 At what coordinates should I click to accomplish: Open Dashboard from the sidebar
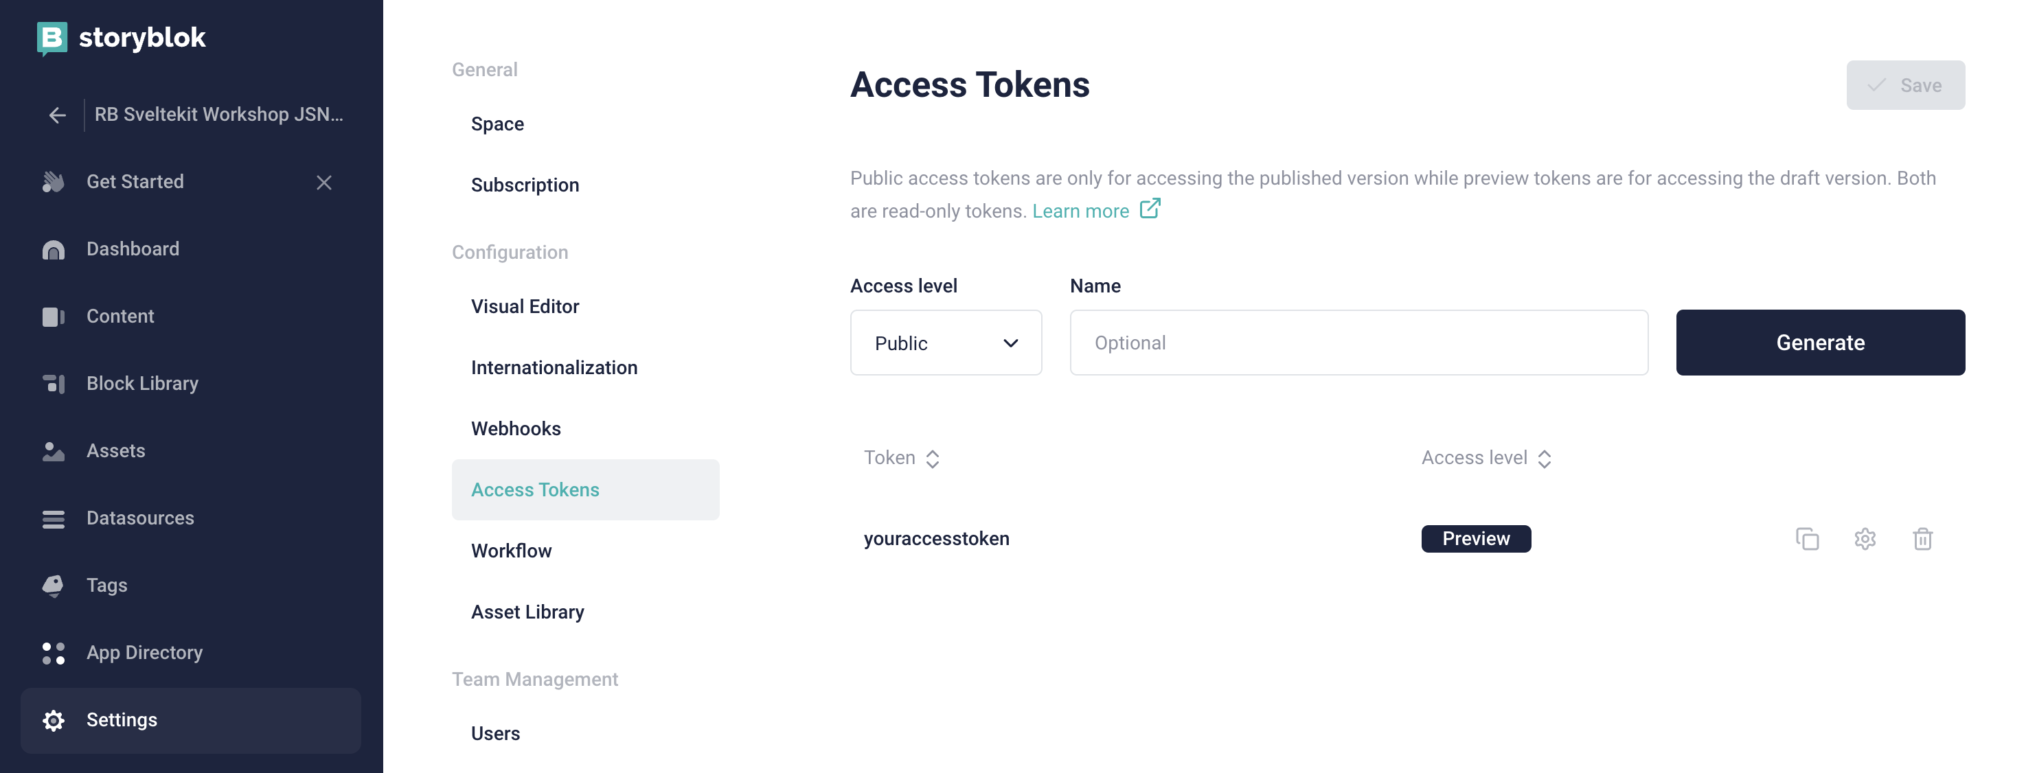(x=132, y=249)
